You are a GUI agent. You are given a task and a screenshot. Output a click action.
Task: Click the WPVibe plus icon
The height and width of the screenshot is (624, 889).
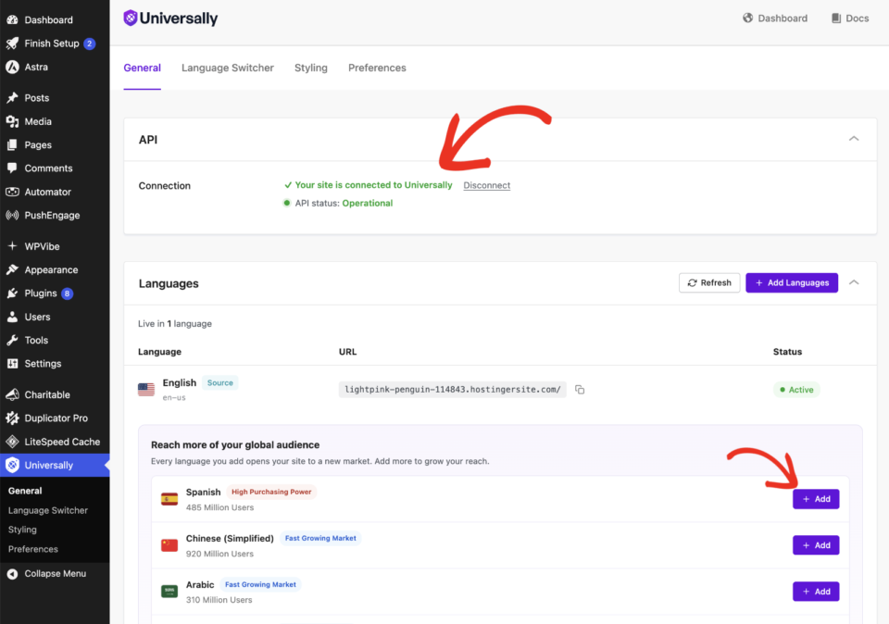[x=12, y=246]
